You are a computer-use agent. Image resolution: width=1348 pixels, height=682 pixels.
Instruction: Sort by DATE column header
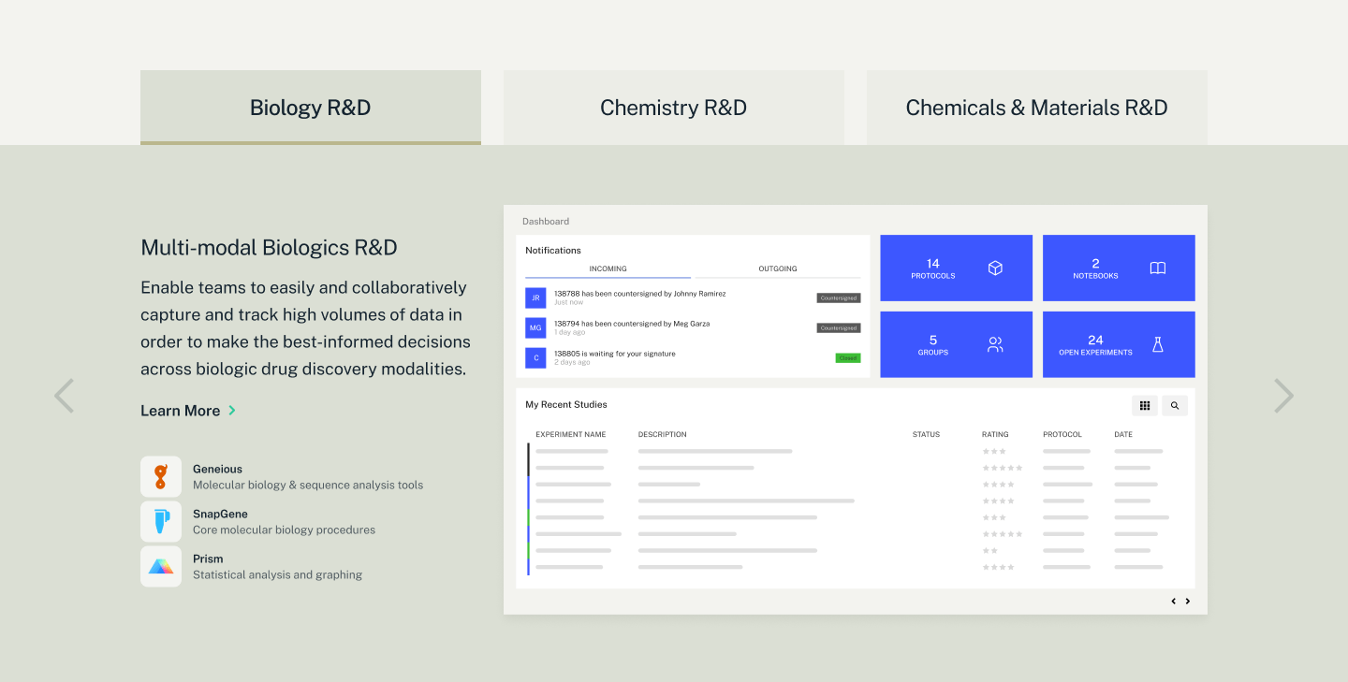point(1123,435)
